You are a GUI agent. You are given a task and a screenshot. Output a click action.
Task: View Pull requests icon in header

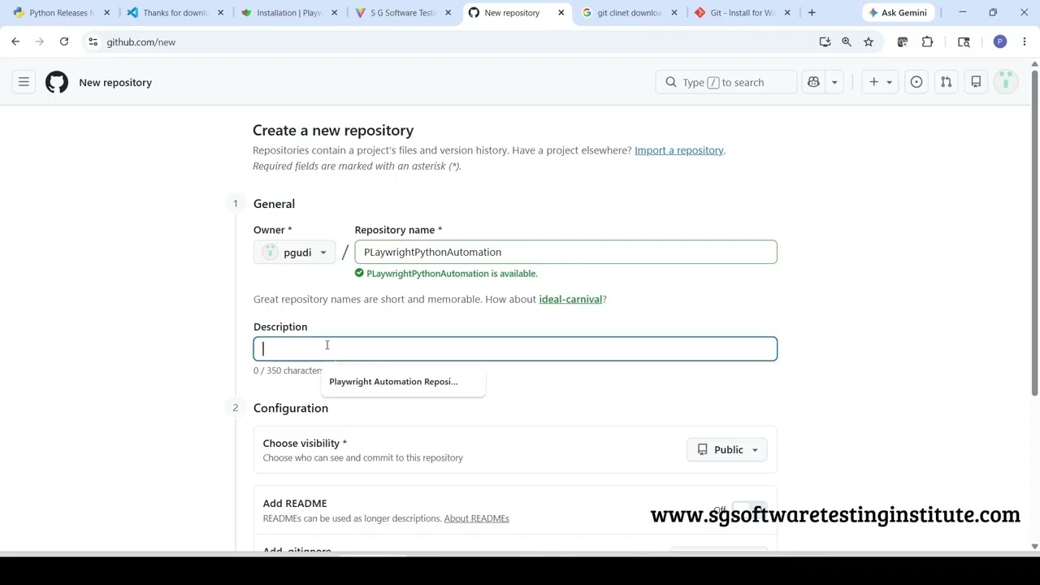tap(946, 82)
